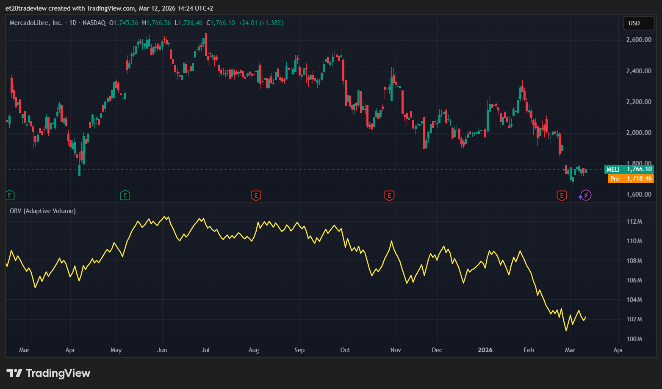Open the green earnings marker at the chart's left edge
The width and height of the screenshot is (662, 389).
[10, 195]
